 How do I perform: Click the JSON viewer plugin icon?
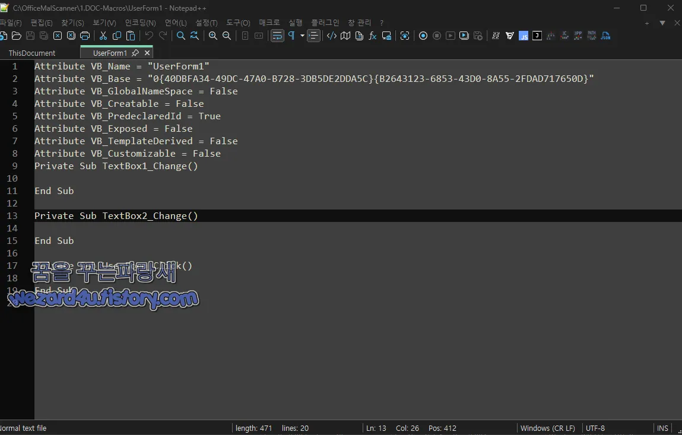pos(605,36)
